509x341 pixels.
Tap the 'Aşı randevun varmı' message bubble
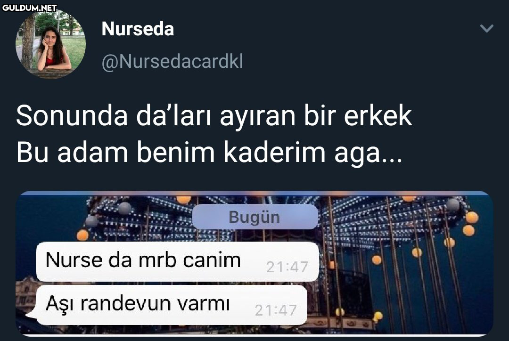pyautogui.click(x=172, y=305)
